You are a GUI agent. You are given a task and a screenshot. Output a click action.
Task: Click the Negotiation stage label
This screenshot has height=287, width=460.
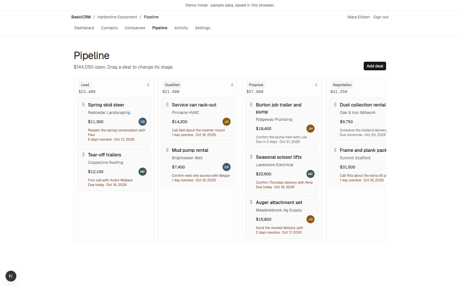pyautogui.click(x=342, y=85)
